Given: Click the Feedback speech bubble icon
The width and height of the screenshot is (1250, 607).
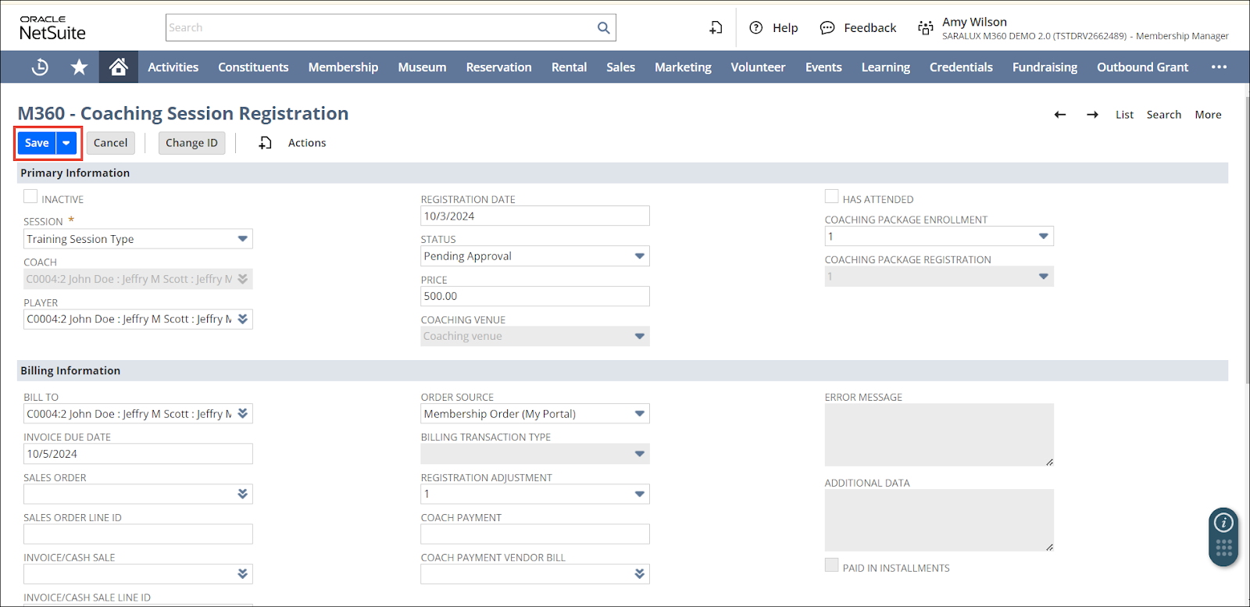Looking at the screenshot, I should tap(827, 28).
